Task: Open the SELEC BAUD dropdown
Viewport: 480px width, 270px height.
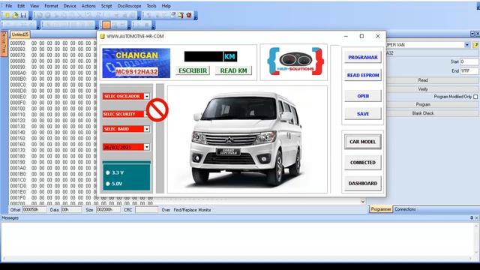Action: pyautogui.click(x=147, y=129)
